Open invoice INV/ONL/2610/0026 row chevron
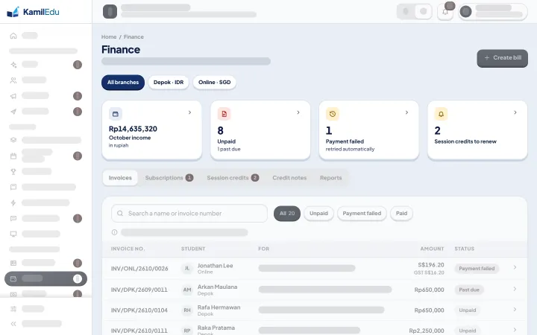The width and height of the screenshot is (537, 335). point(515,268)
